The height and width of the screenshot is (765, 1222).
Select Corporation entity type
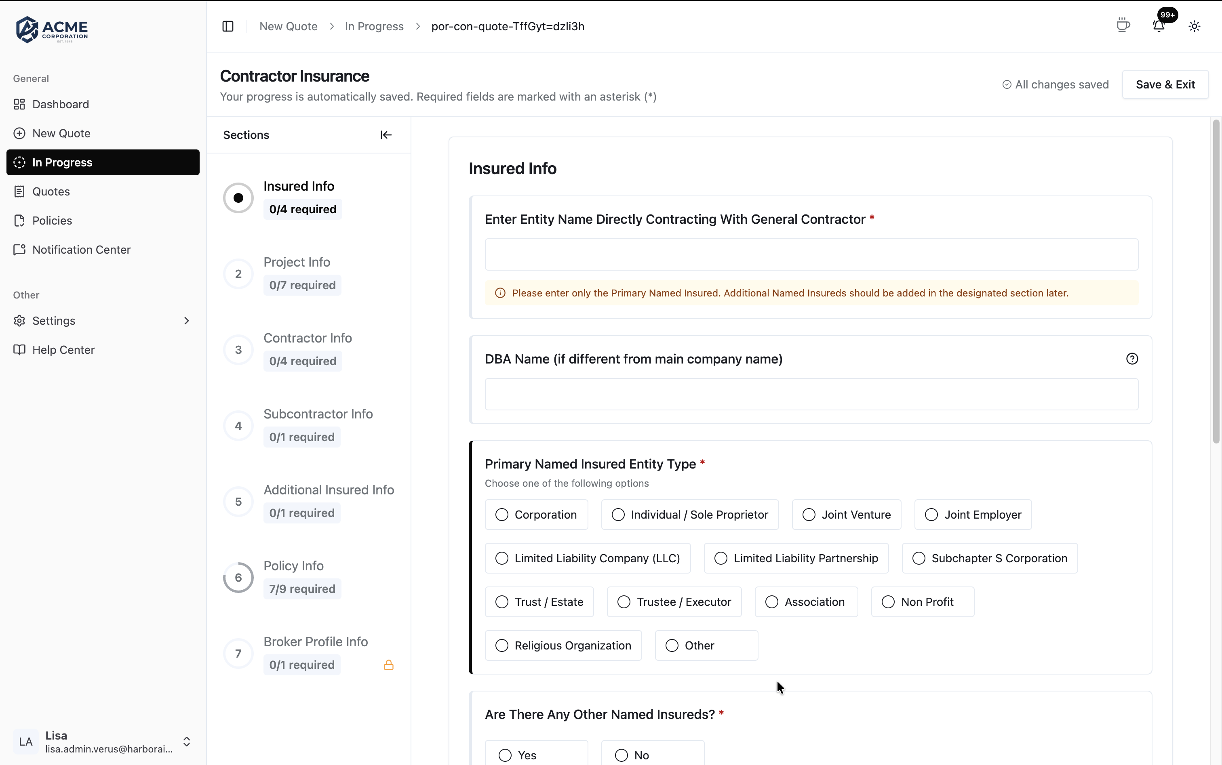click(x=536, y=515)
